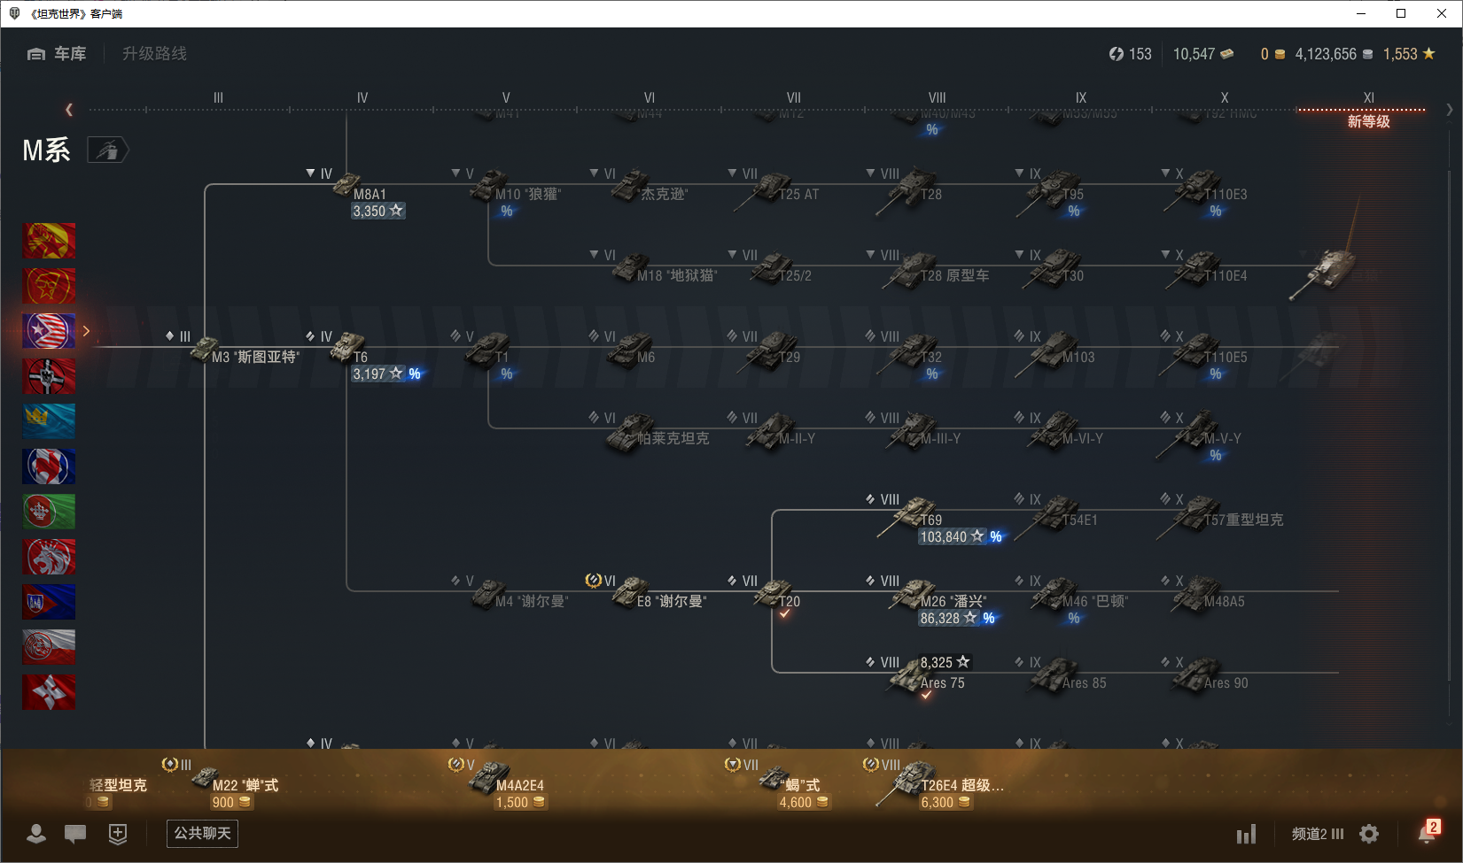The height and width of the screenshot is (863, 1463).
Task: Open the chat bubble icon
Action: [x=75, y=834]
